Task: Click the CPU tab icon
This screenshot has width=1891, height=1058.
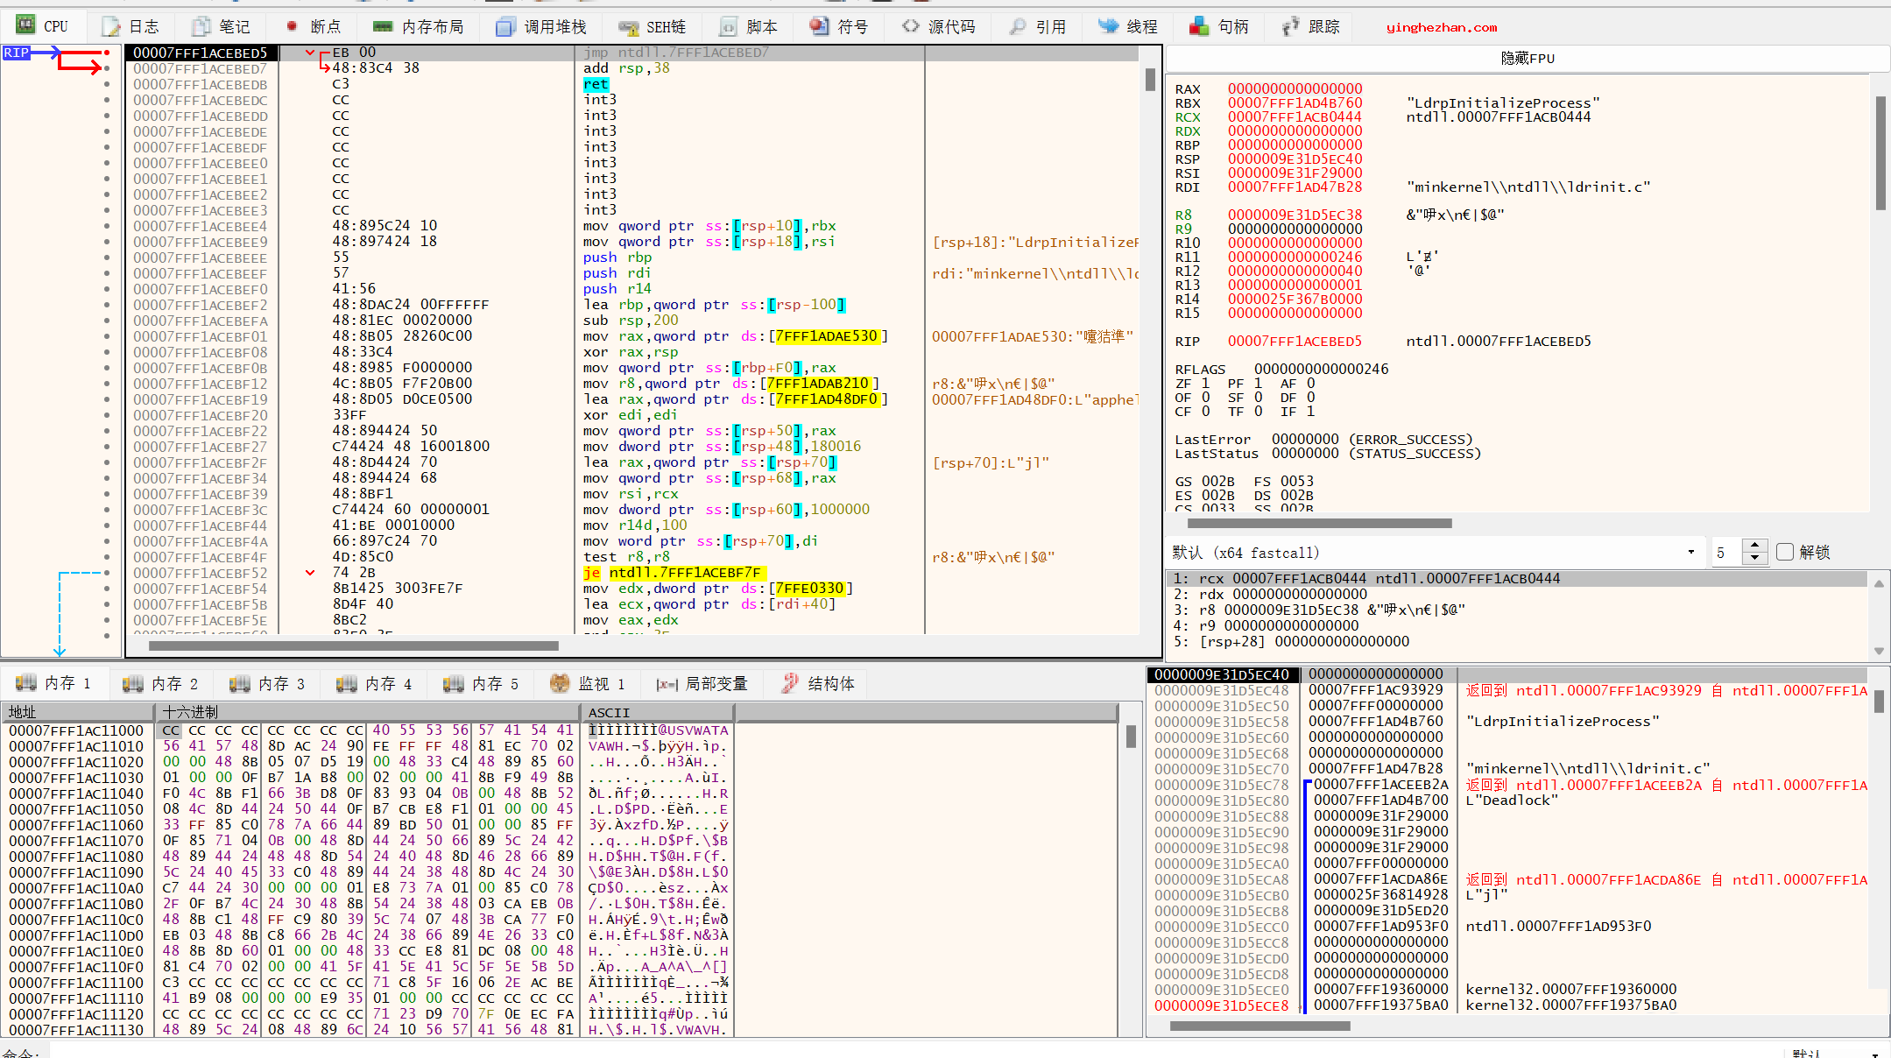Action: (26, 25)
